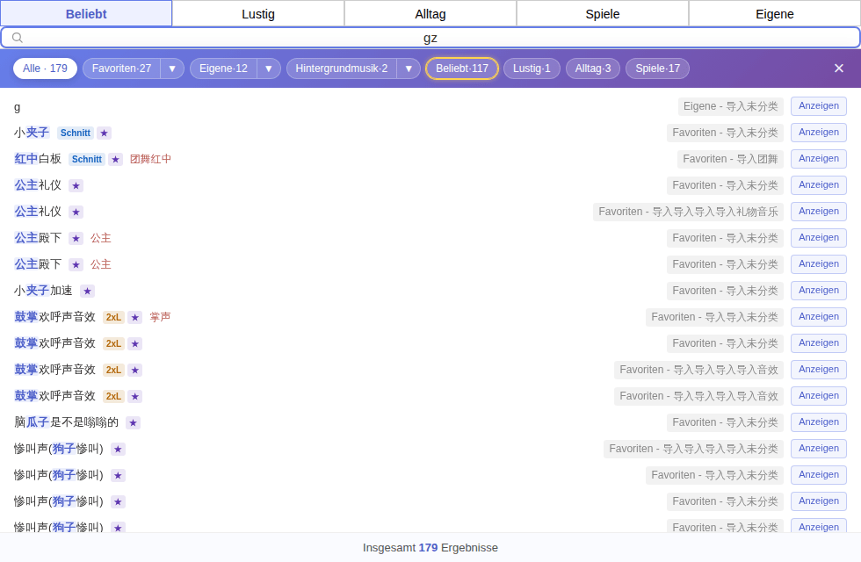Expand the Eigene filter dropdown arrow

click(x=269, y=68)
